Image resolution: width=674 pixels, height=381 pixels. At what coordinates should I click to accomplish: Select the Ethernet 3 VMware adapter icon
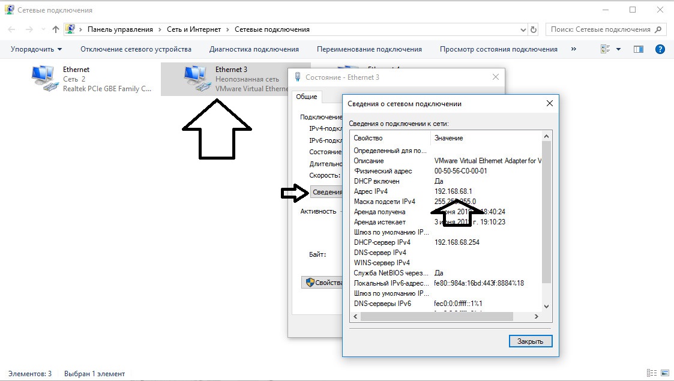(197, 79)
